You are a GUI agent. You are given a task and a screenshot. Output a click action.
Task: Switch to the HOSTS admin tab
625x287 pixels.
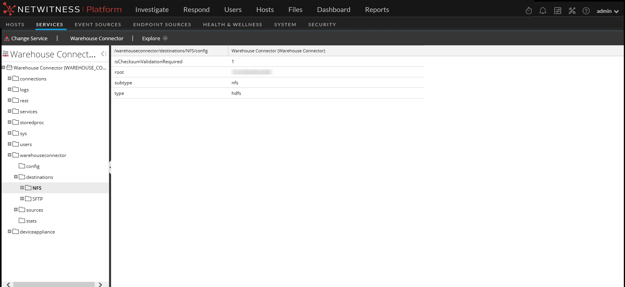pos(15,24)
